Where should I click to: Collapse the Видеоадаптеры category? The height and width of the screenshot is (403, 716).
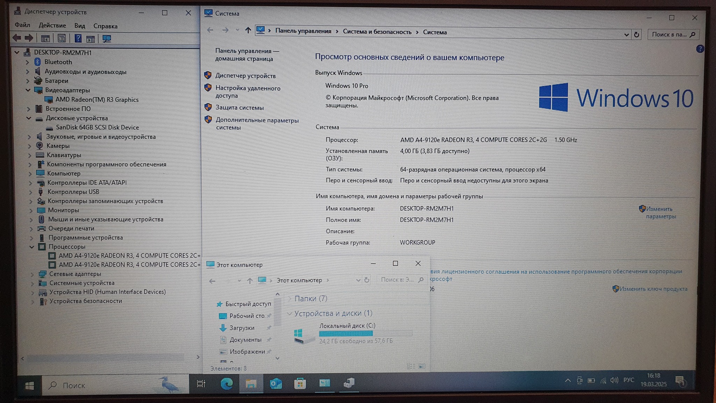pyautogui.click(x=28, y=90)
